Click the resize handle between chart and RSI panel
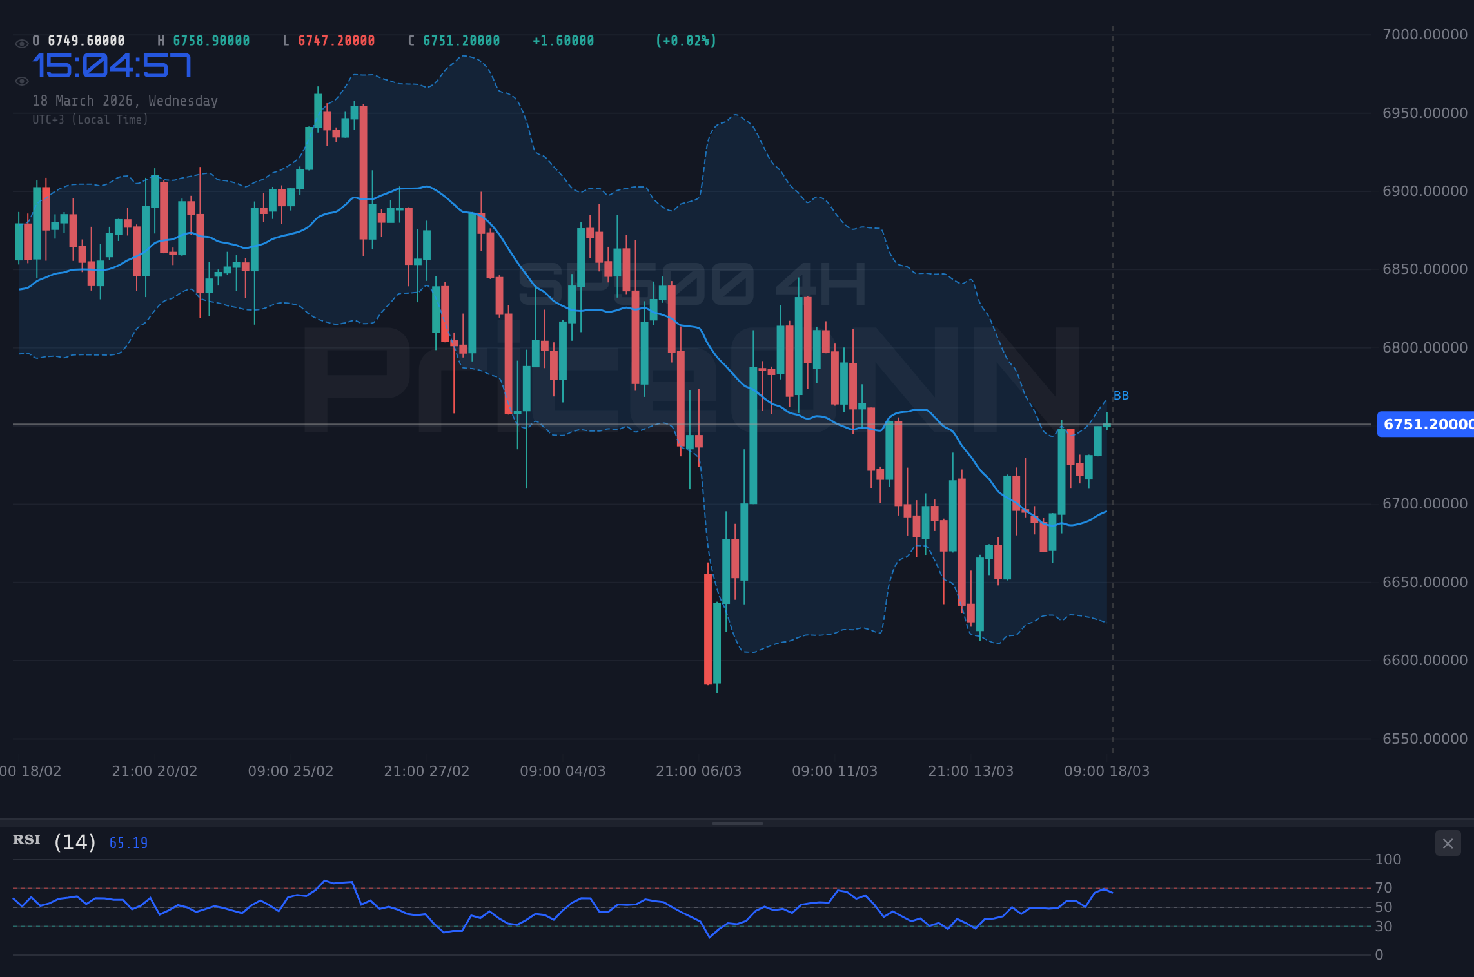Image resolution: width=1474 pixels, height=977 pixels. click(737, 822)
